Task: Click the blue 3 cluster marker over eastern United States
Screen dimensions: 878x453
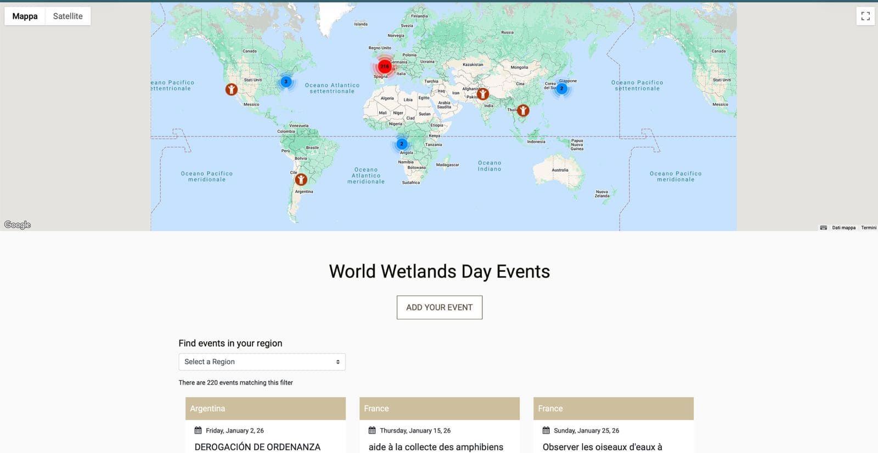Action: coord(286,82)
